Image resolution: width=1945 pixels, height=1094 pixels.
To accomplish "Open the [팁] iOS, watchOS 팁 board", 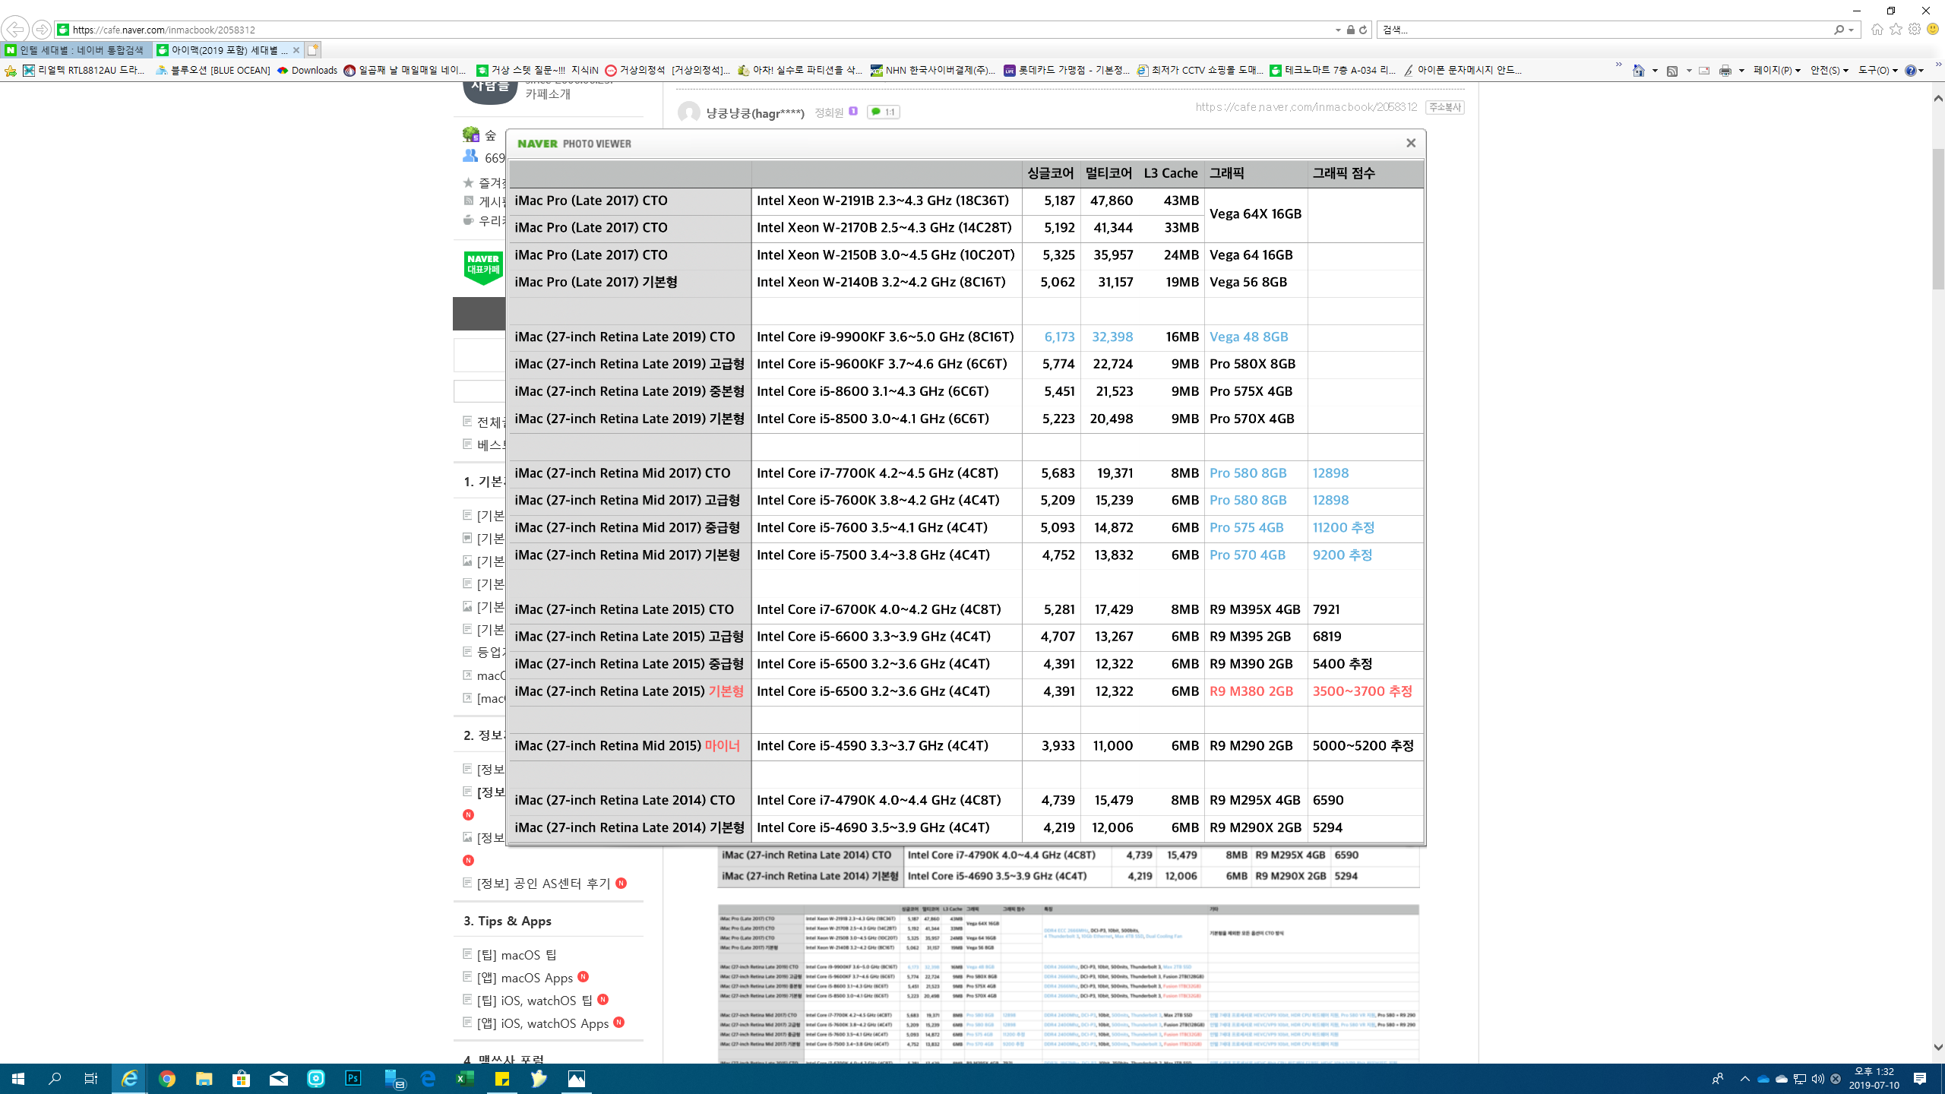I will [535, 1000].
